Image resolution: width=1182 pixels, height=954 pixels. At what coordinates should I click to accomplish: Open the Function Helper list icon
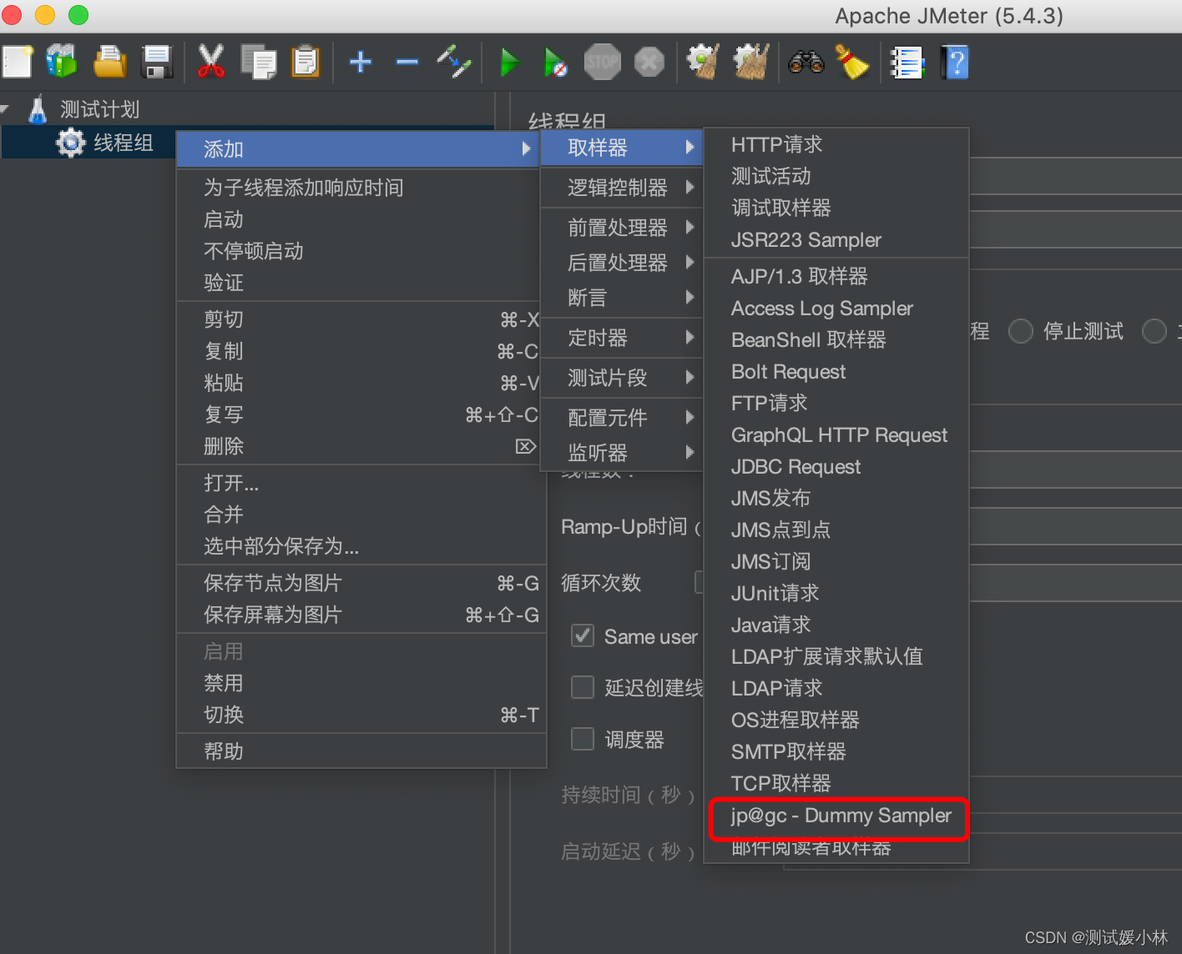907,63
